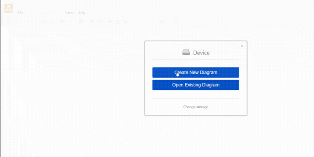Click the draw.io logo icon

[x=9, y=8]
